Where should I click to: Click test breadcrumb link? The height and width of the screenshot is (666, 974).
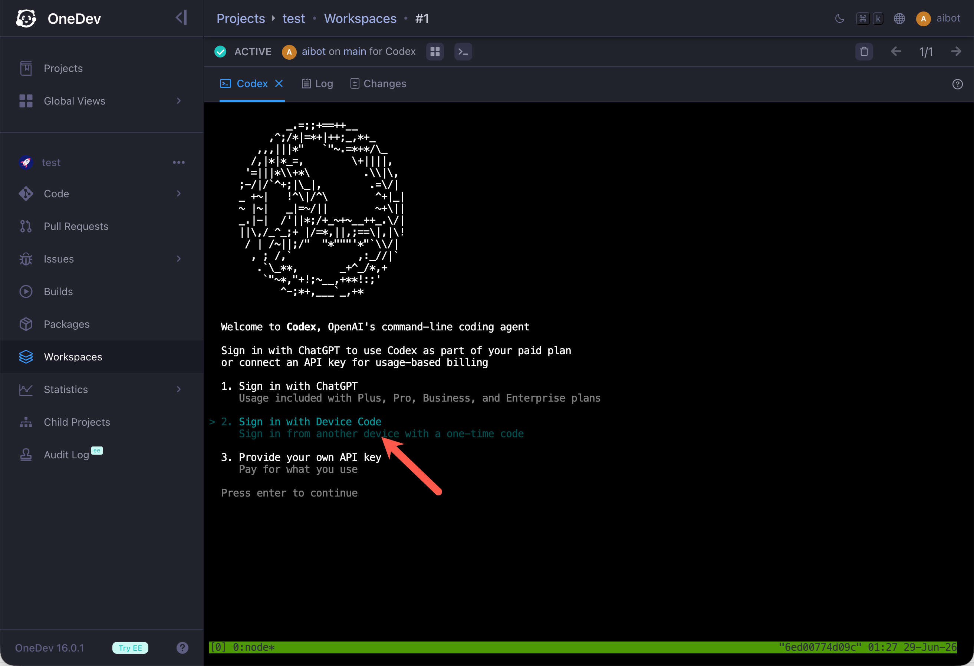click(x=293, y=19)
